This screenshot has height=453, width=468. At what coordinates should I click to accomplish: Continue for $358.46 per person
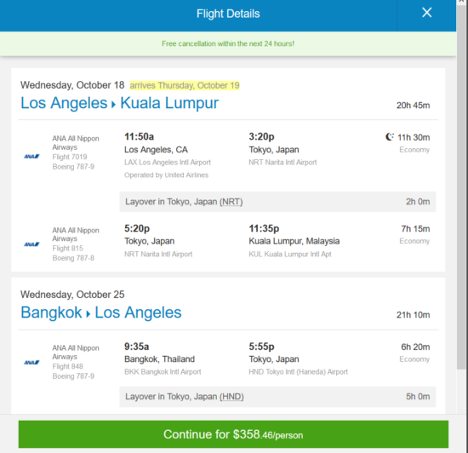click(x=233, y=434)
